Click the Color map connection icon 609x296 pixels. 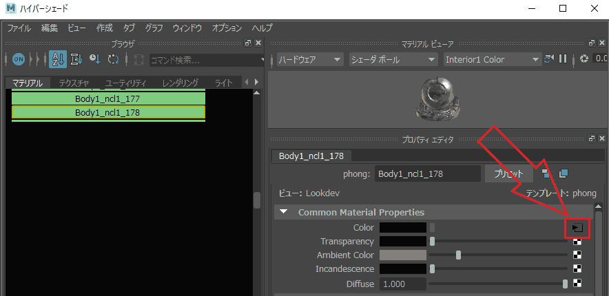[x=577, y=228]
